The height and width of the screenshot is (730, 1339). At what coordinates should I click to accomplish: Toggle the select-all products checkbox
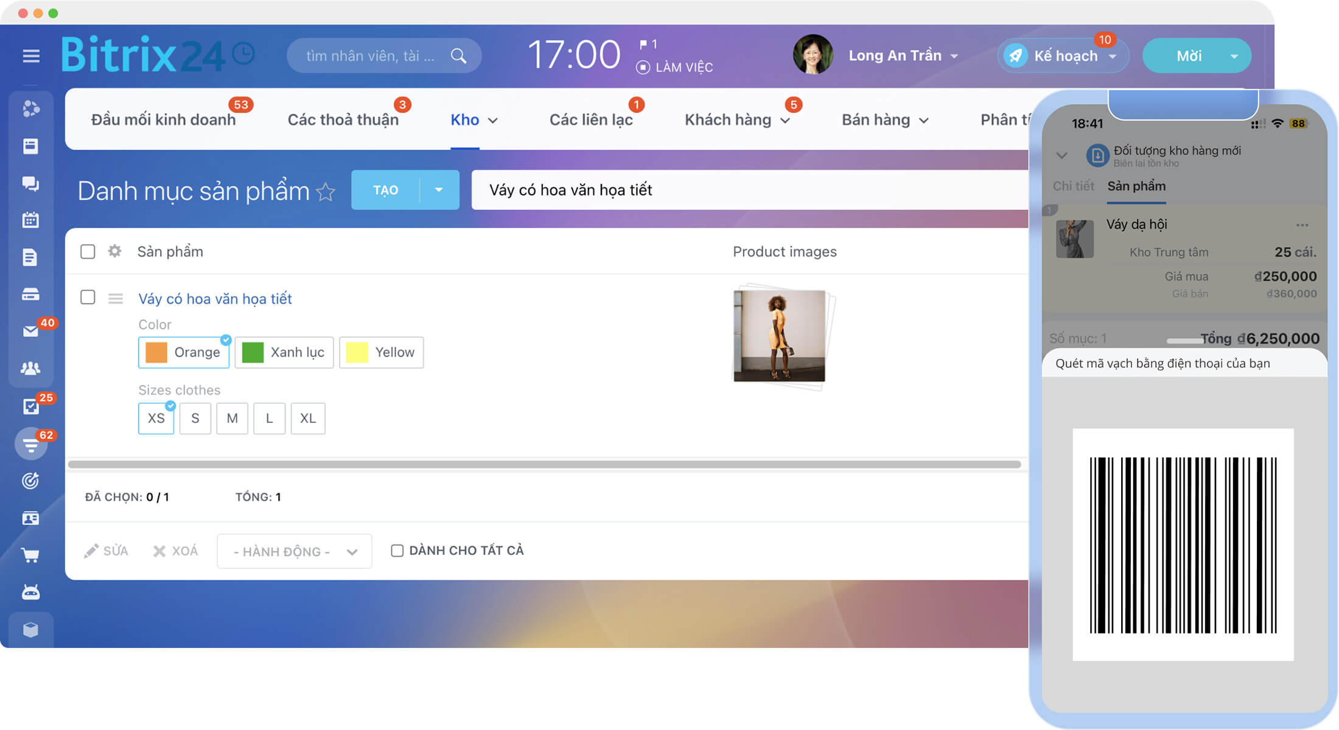(88, 251)
